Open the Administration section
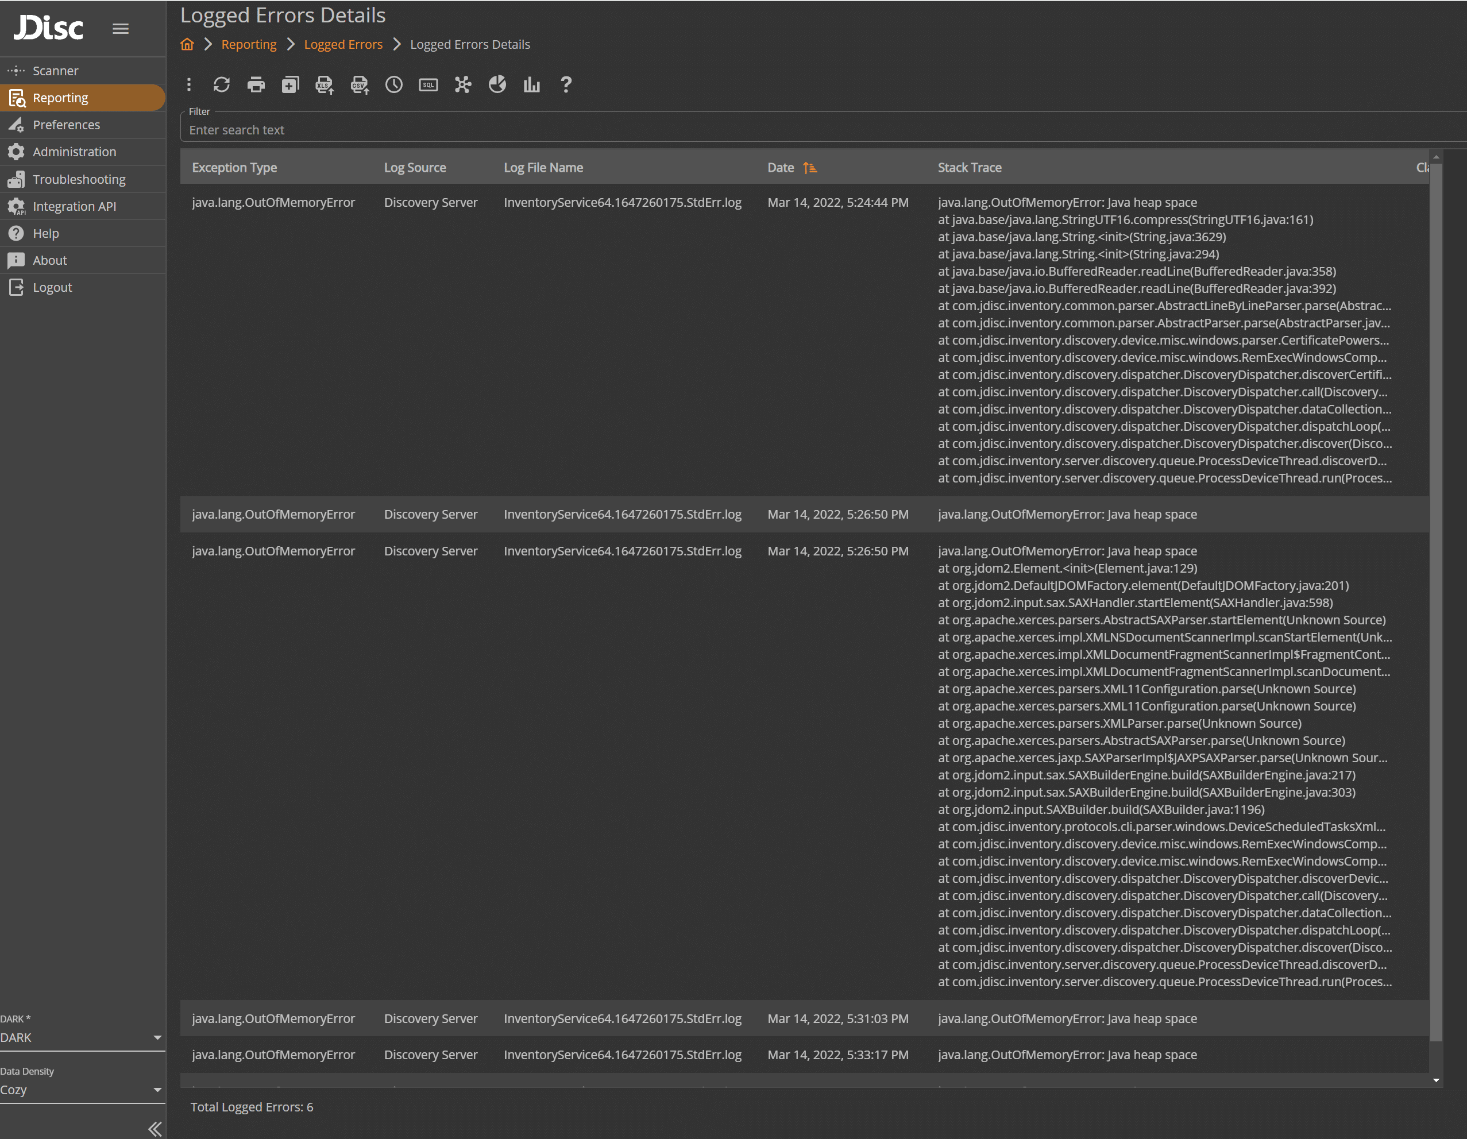This screenshot has height=1139, width=1467. pyautogui.click(x=74, y=152)
